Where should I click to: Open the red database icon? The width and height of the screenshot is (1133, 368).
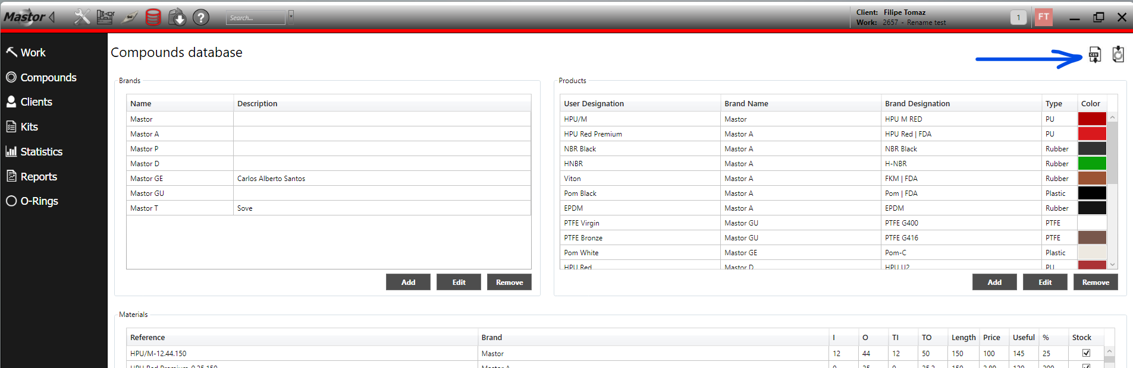153,17
